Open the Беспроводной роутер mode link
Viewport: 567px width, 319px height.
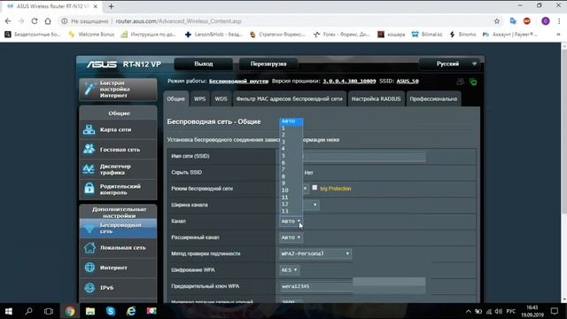pyautogui.click(x=238, y=81)
